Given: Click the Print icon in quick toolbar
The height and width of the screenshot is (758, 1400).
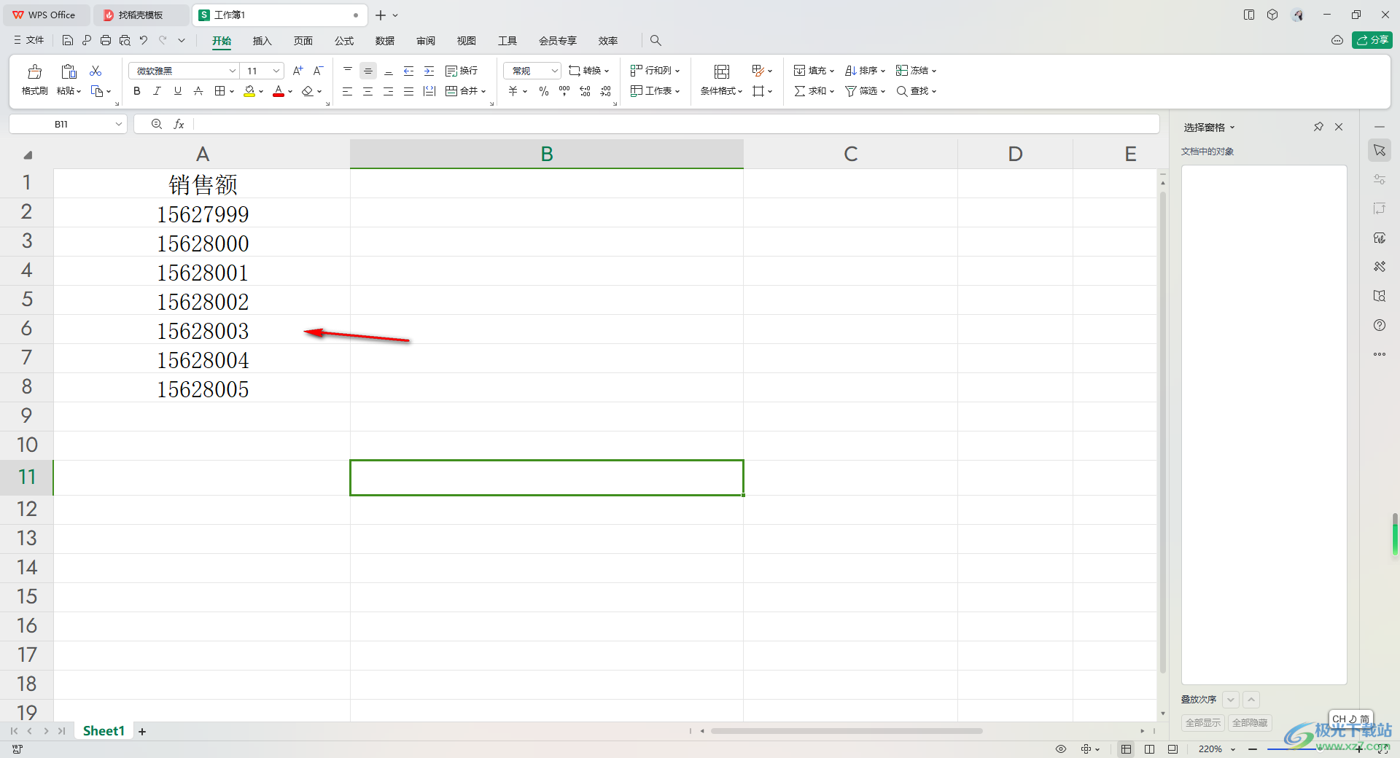Looking at the screenshot, I should coord(106,40).
